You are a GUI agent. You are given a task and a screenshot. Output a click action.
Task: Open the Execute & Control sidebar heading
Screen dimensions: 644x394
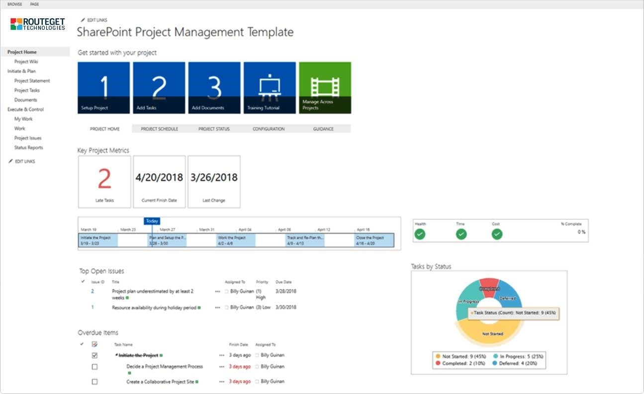tap(25, 109)
